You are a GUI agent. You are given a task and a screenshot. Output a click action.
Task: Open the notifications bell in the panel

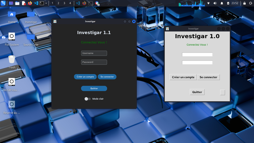click(x=222, y=3)
